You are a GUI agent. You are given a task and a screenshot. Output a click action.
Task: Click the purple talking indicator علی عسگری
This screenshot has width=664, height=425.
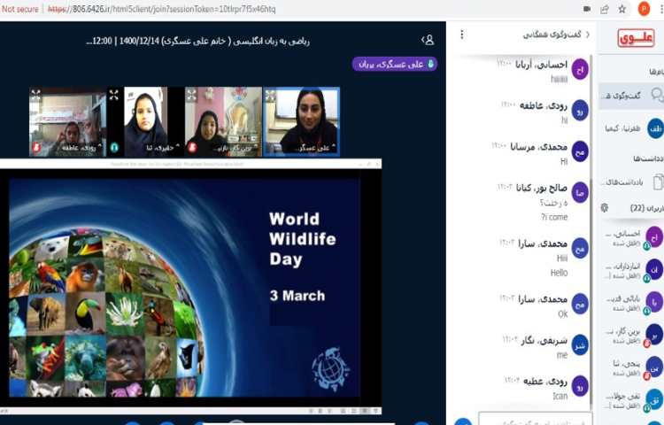pyautogui.click(x=395, y=64)
